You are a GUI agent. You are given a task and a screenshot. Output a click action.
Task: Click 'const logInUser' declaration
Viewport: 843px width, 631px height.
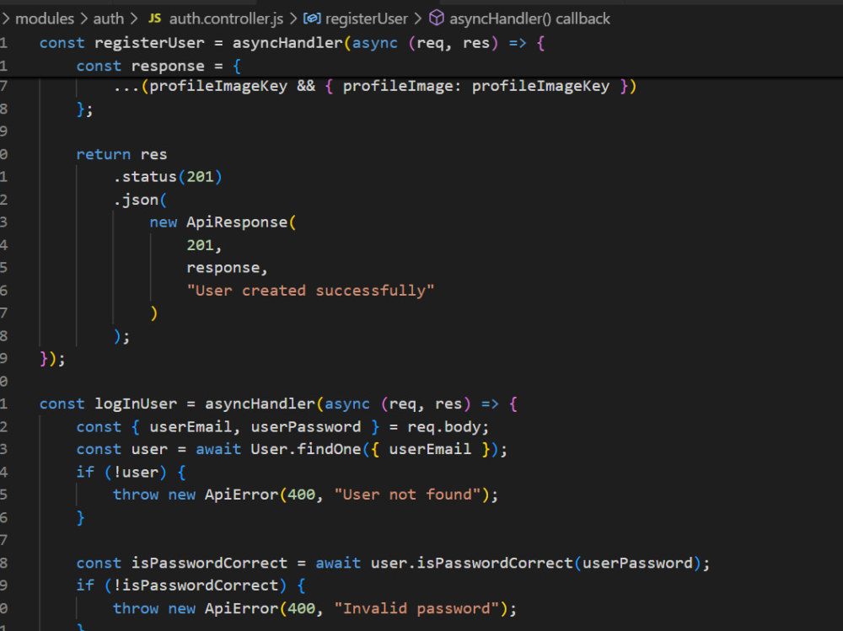[108, 404]
